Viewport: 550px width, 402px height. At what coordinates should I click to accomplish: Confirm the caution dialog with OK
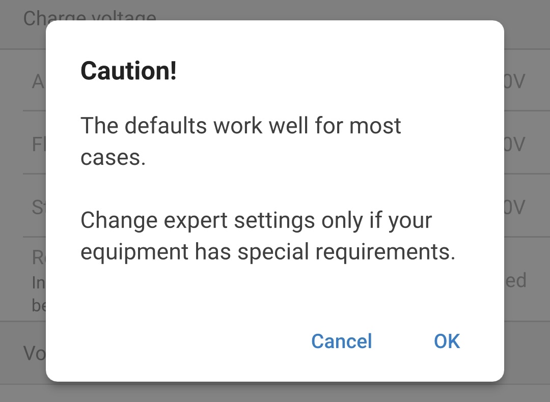(x=447, y=341)
